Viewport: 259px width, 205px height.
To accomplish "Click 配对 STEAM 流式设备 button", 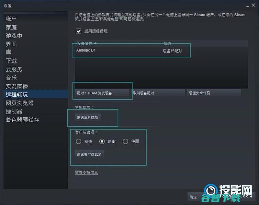I will (x=102, y=93).
